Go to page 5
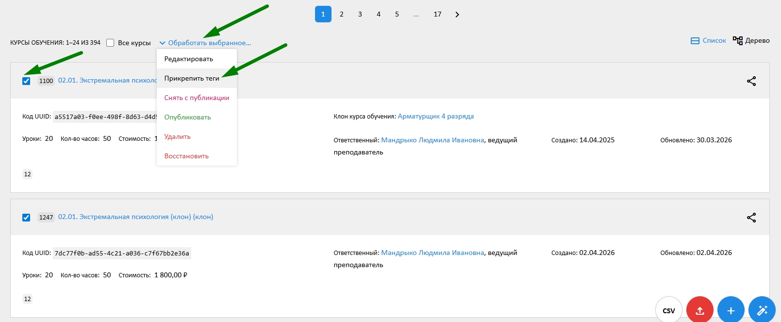This screenshot has height=322, width=781. click(397, 14)
